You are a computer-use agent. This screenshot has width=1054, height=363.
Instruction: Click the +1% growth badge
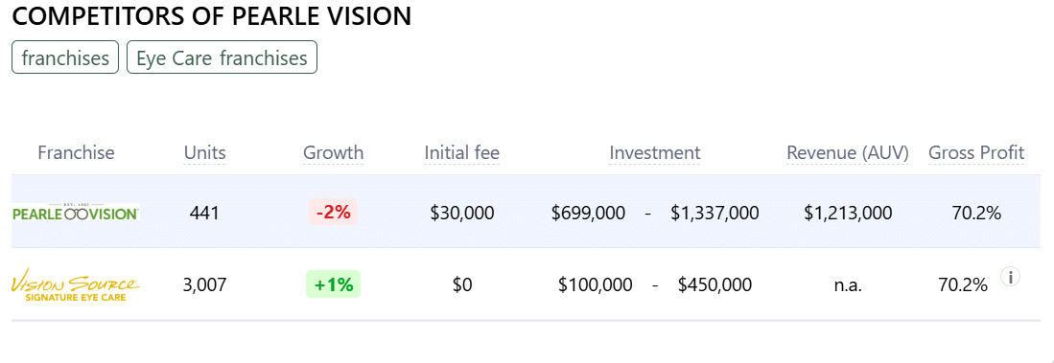[334, 284]
